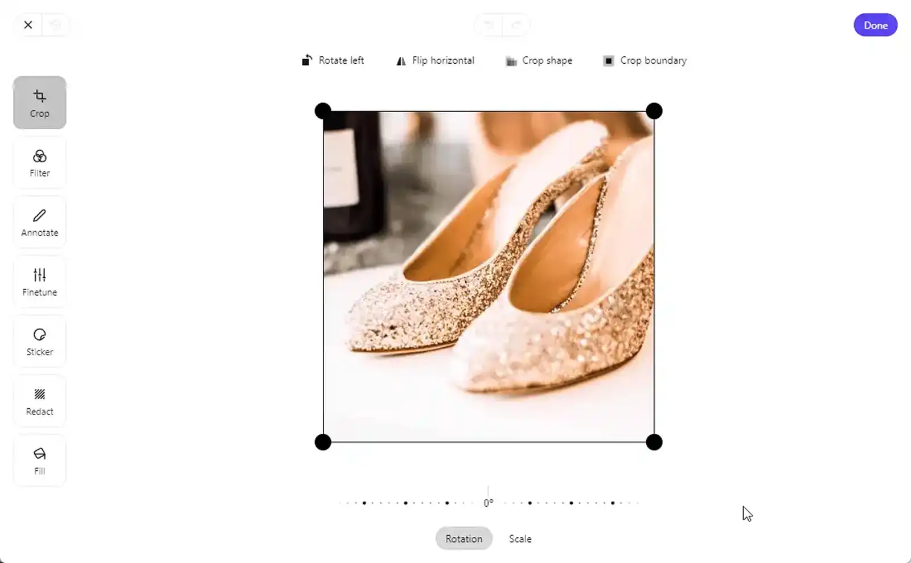This screenshot has width=911, height=563.
Task: Open the Sticker panel
Action: coord(39,341)
